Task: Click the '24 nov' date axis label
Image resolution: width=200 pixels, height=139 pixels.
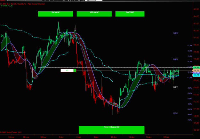Action: pyautogui.click(x=11, y=137)
